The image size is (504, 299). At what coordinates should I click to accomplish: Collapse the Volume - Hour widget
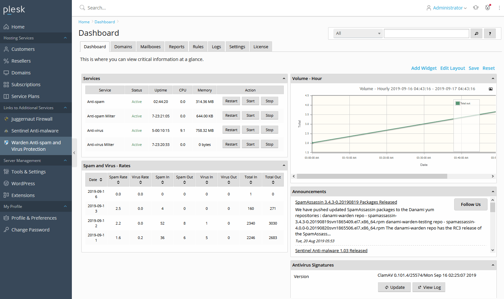(493, 79)
